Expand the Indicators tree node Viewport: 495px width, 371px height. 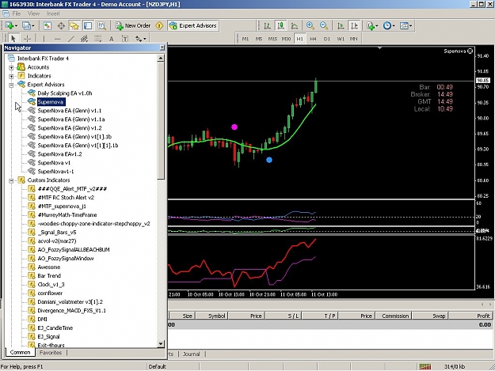[x=11, y=76]
